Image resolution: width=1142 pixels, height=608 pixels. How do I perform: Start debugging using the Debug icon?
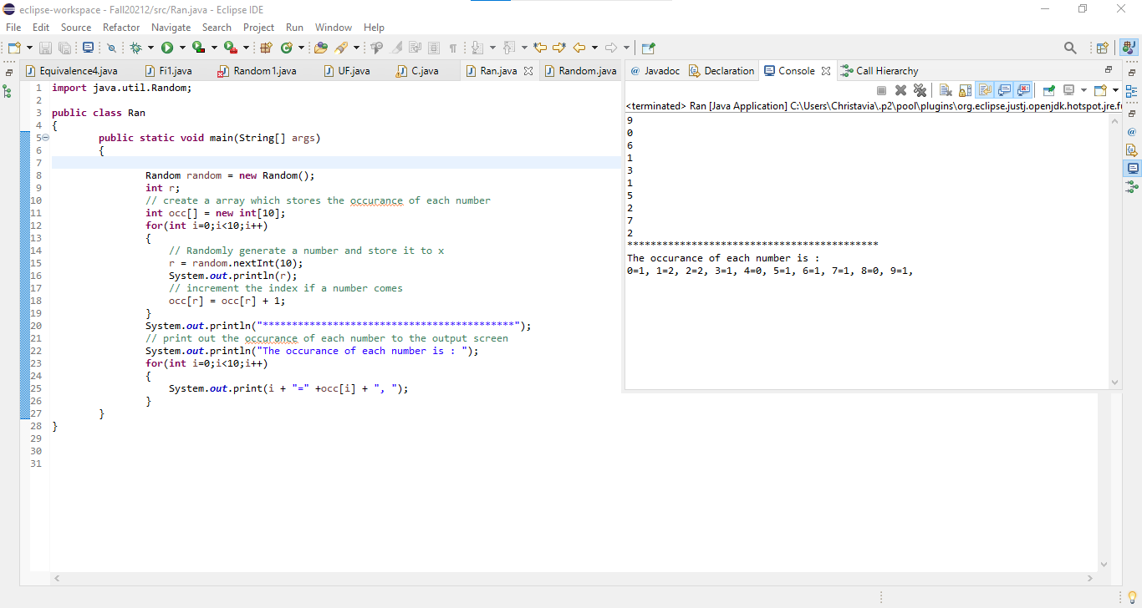coord(135,48)
